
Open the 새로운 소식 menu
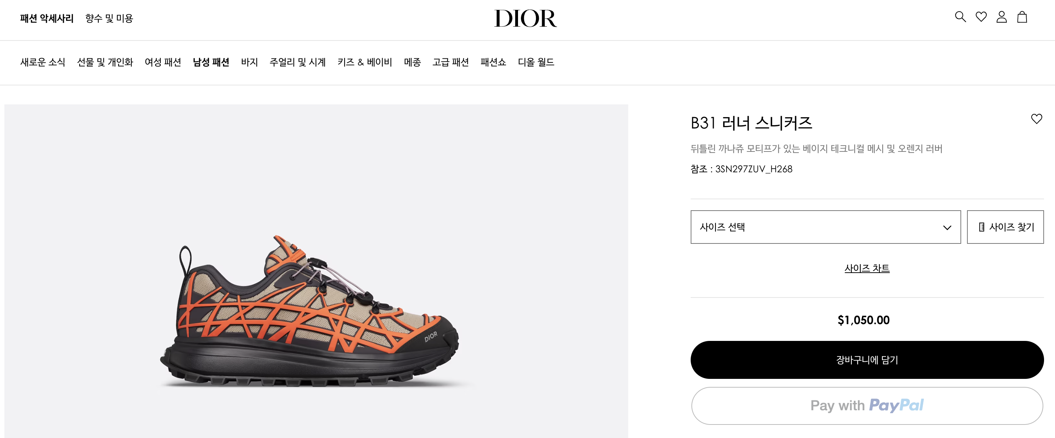pos(43,62)
